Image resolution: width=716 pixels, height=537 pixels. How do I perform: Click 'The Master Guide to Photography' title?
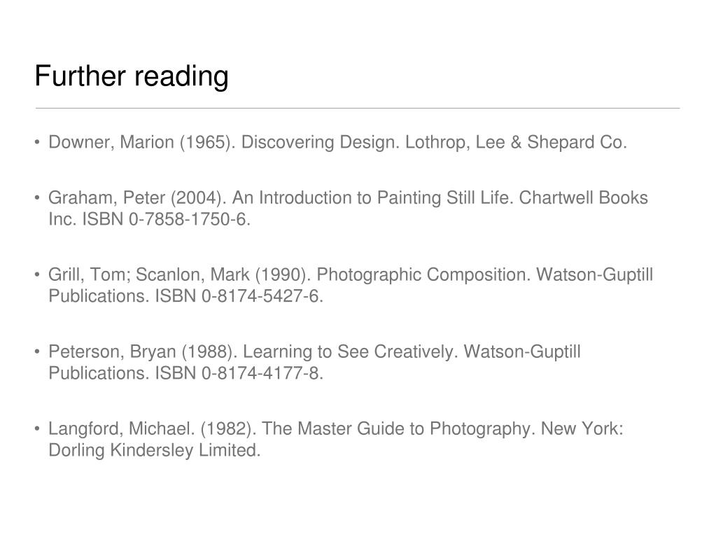(398, 429)
